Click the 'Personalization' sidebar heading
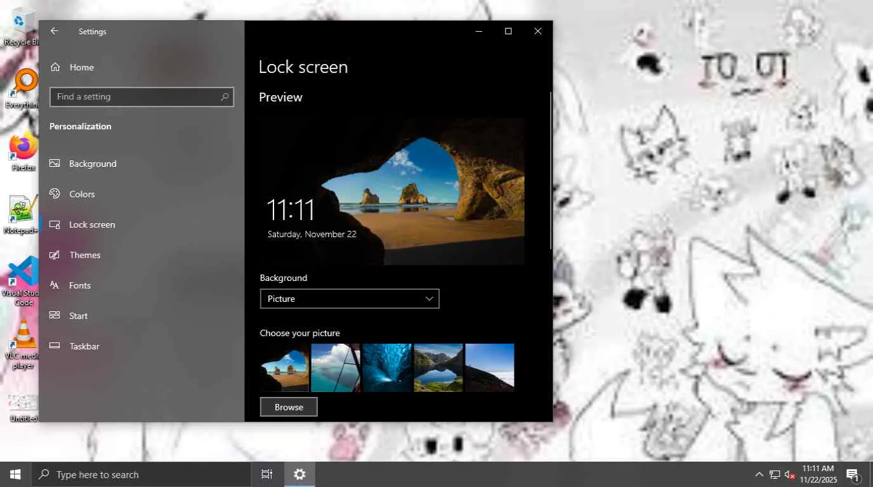Viewport: 873px width, 487px height. point(81,126)
